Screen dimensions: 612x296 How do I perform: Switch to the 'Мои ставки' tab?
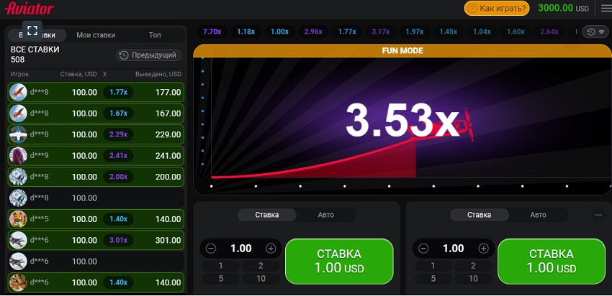coord(96,35)
